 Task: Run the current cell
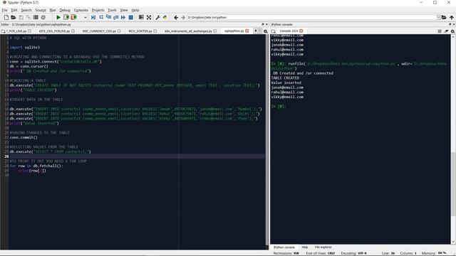click(66, 17)
